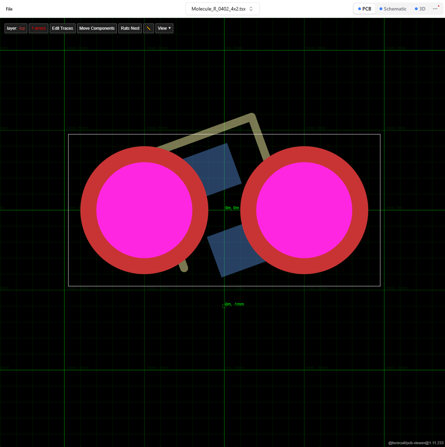Toggle the layer: top selector

tap(16, 28)
